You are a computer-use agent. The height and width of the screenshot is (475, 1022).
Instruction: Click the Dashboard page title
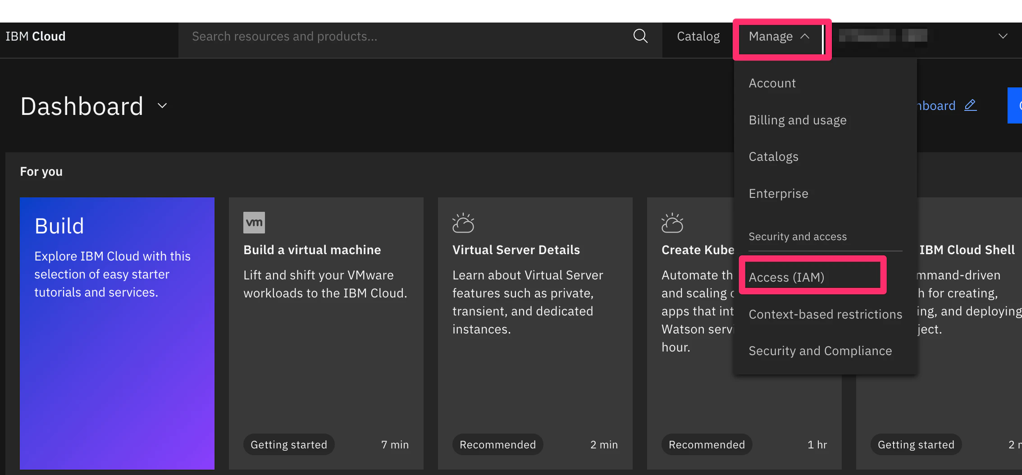coord(82,106)
